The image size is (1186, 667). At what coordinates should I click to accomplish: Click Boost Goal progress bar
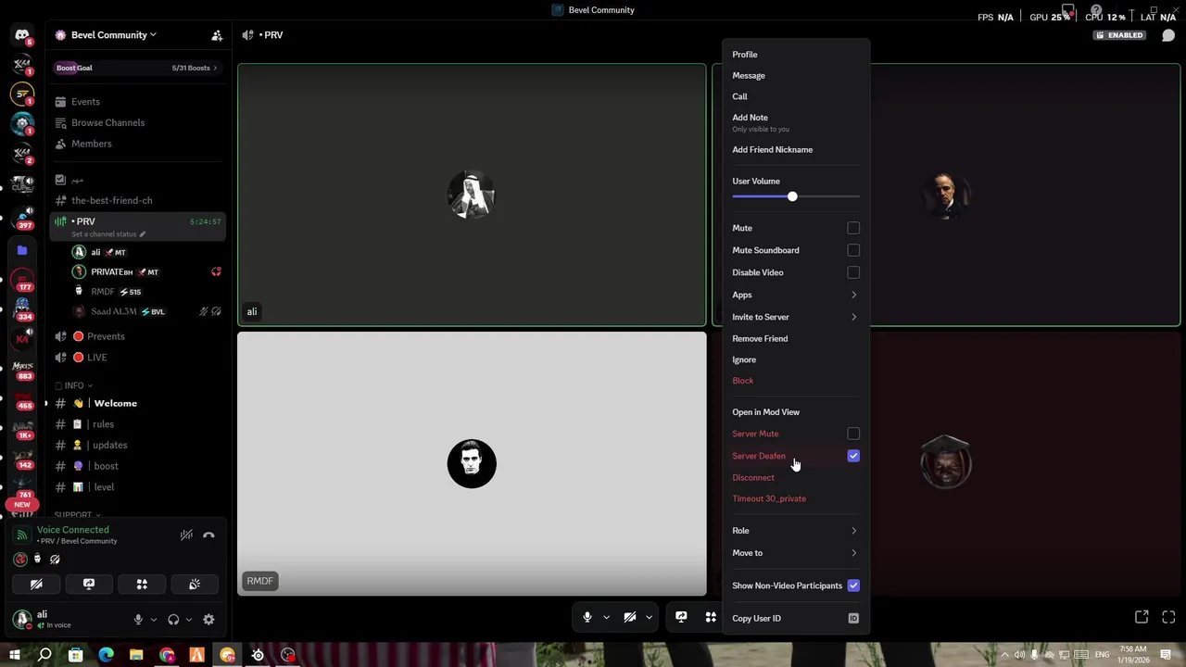click(137, 68)
